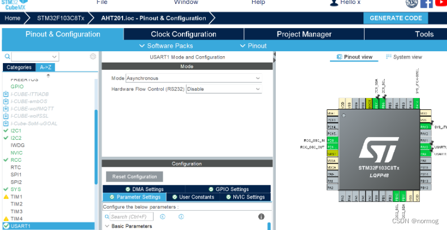Click the previous search result arrow
447x230 pixels.
pos(163,216)
